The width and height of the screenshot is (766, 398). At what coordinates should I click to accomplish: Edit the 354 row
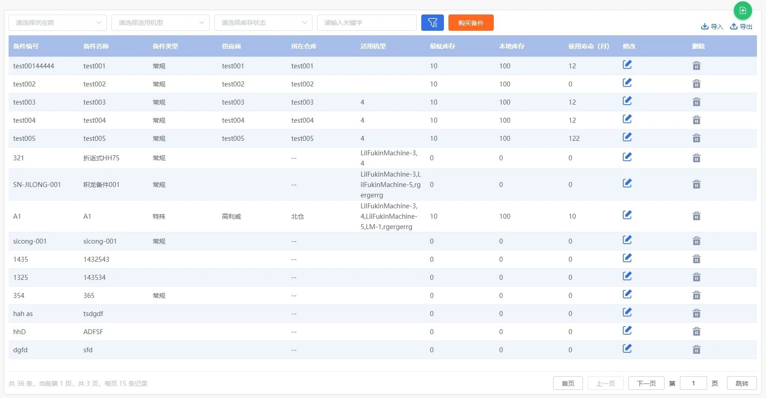click(x=627, y=294)
